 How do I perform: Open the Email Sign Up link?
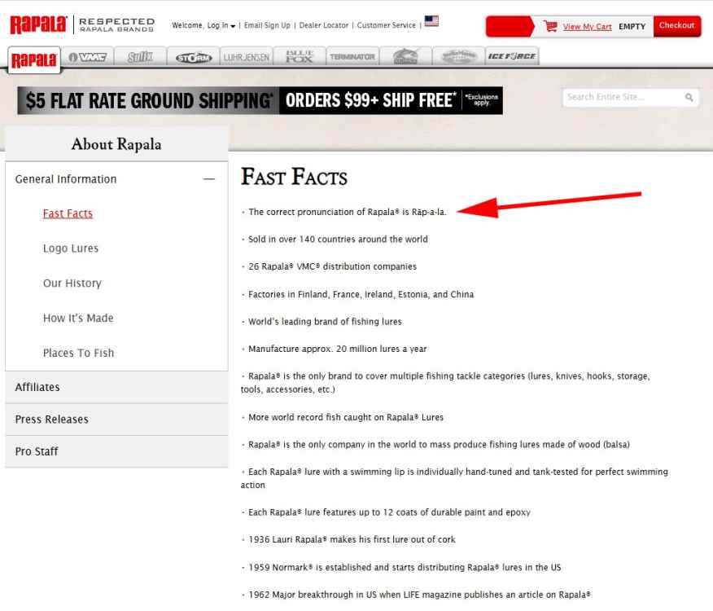click(267, 25)
